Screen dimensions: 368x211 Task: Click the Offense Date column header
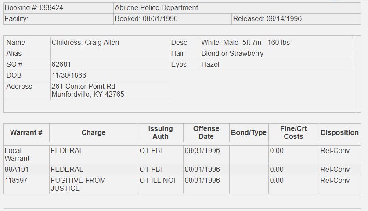(x=206, y=132)
